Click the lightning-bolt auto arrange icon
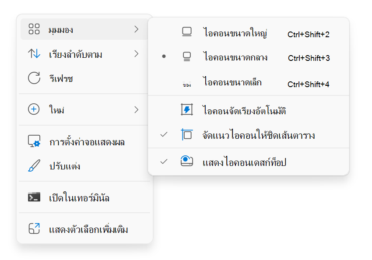 187,109
